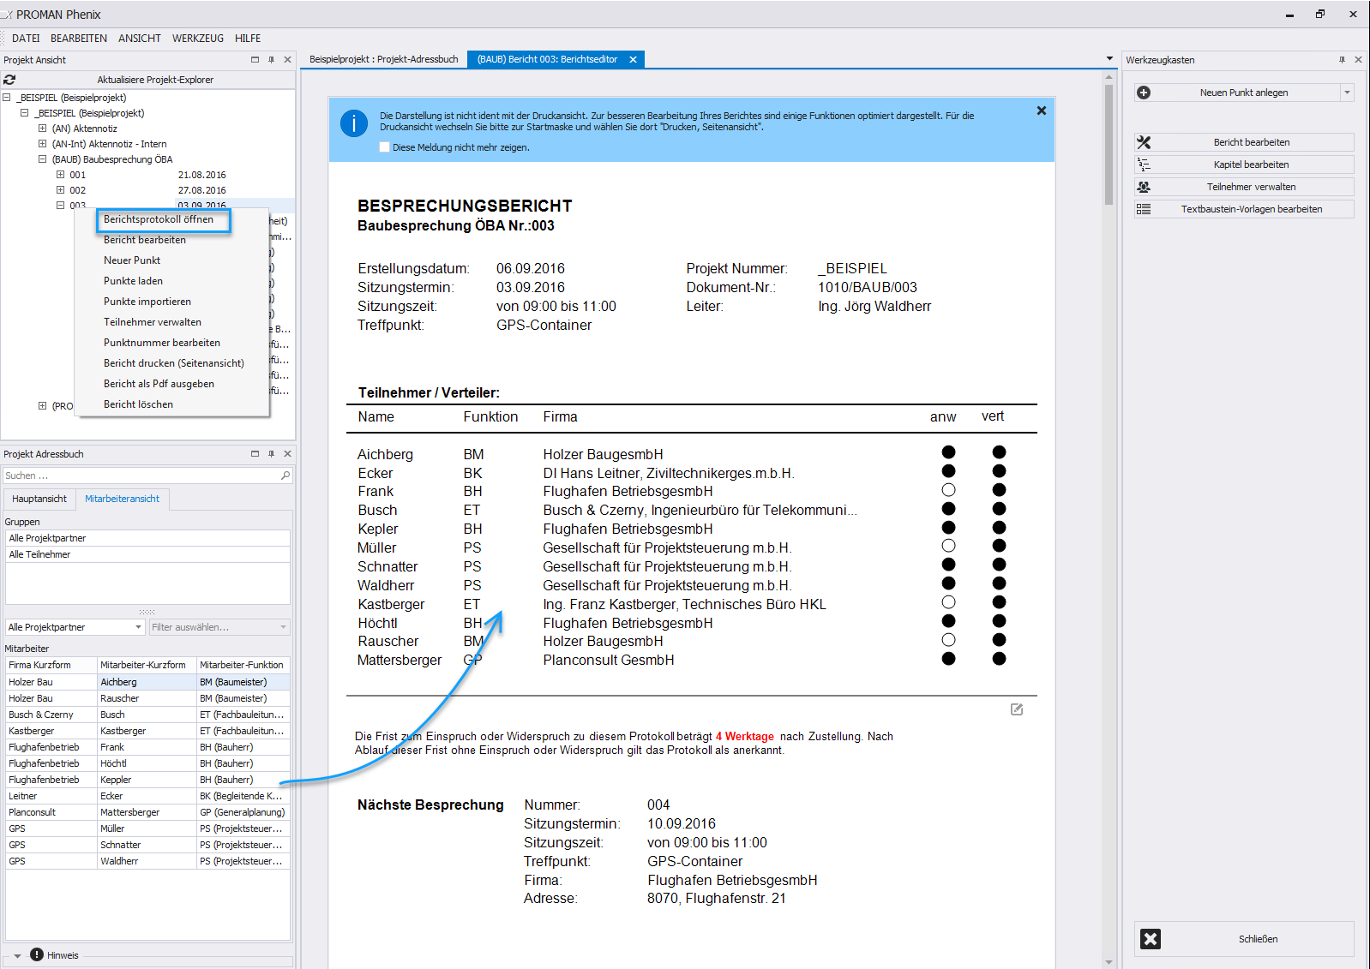Click the tools icon beside Bericht bearbeiten
The image size is (1370, 969).
pyautogui.click(x=1144, y=142)
